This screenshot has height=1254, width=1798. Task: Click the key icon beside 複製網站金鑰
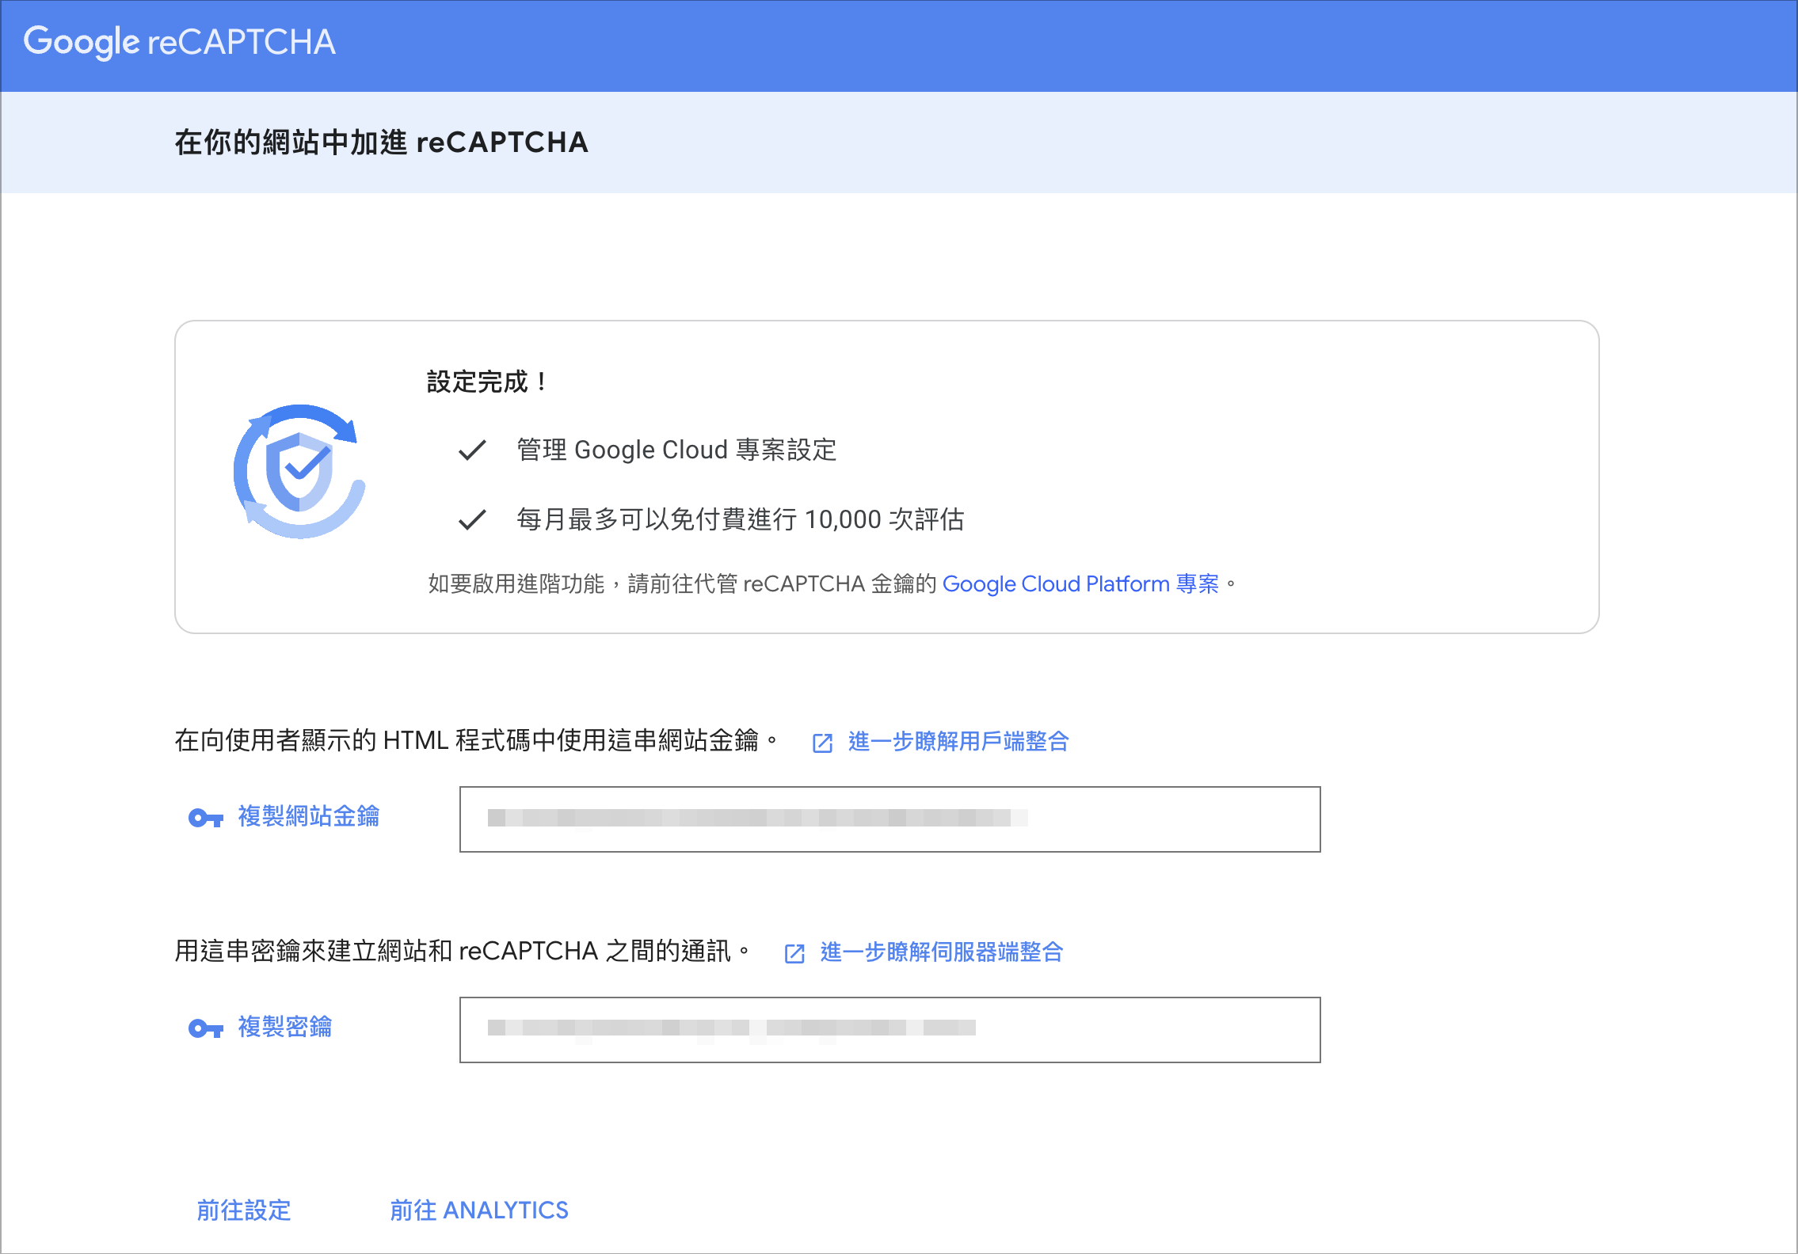coord(206,818)
